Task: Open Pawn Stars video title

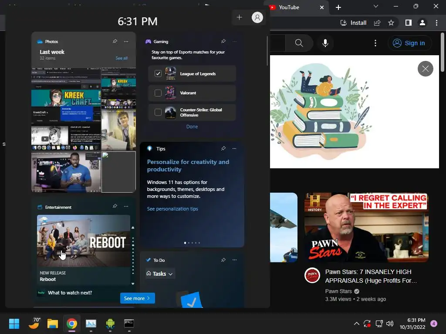Action: [x=371, y=276]
